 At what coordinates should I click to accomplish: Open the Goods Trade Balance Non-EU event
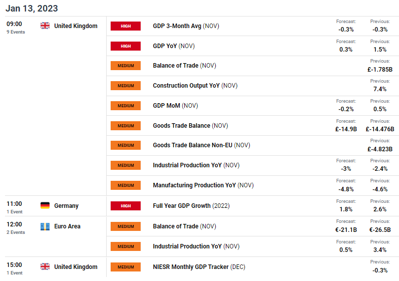tap(202, 145)
